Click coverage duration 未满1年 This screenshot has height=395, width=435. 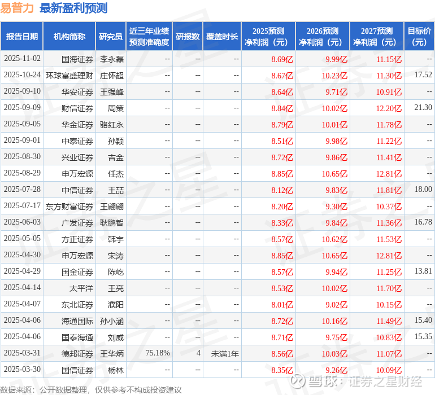tap(225, 354)
